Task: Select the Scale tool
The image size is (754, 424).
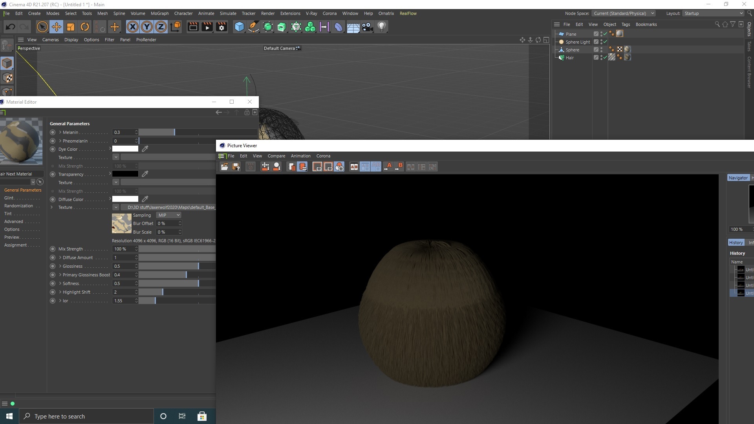Action: (71, 27)
